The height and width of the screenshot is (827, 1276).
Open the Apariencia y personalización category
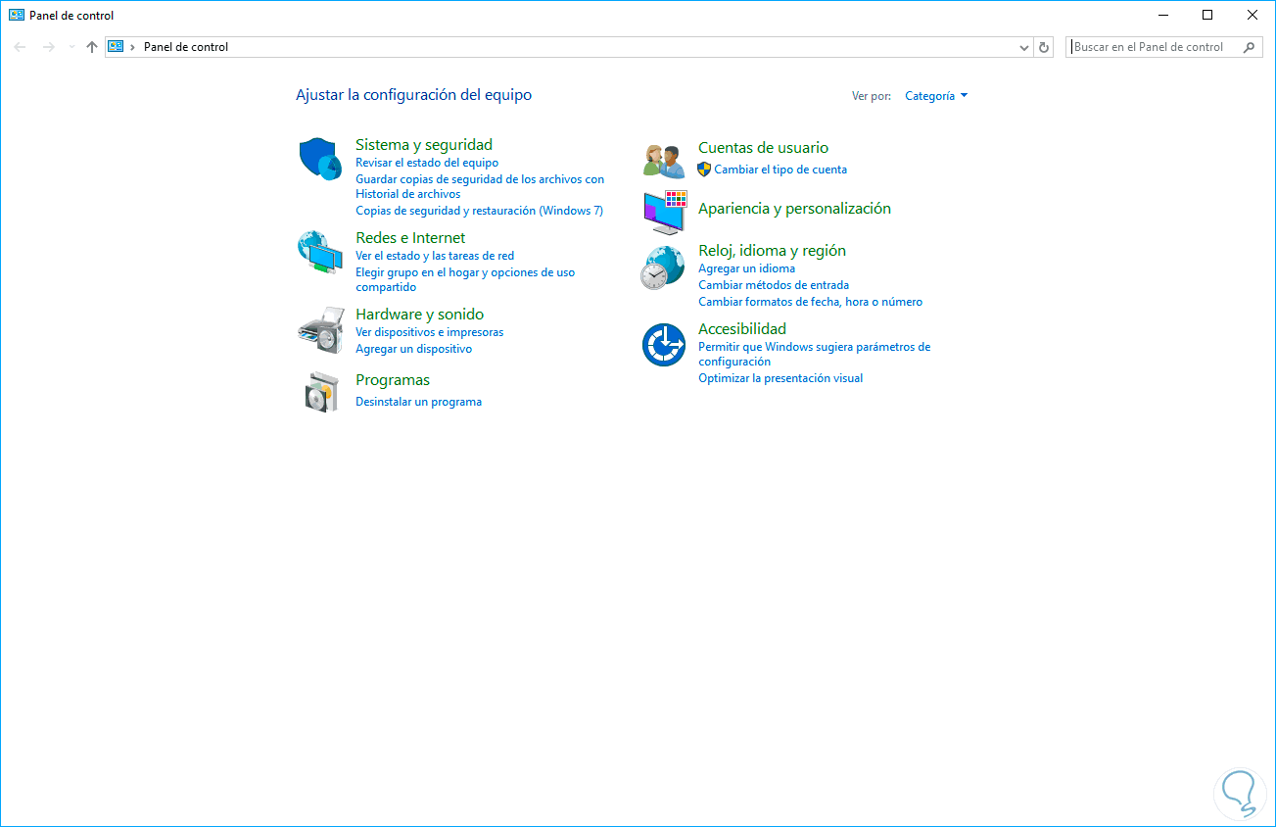point(795,209)
